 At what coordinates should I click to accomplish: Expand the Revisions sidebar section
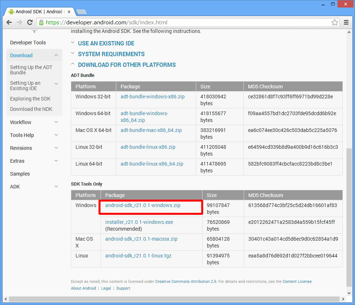(x=56, y=148)
